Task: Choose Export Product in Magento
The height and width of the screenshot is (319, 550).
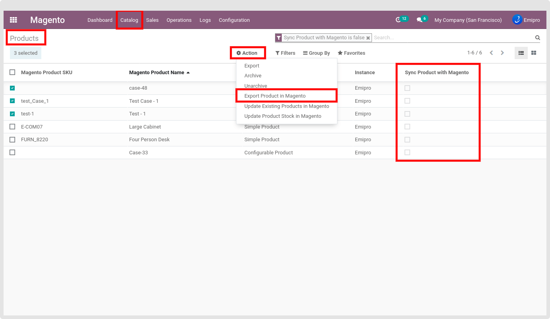Action: (287, 96)
